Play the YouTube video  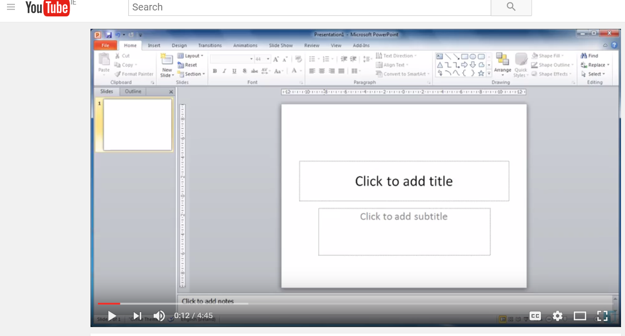pos(112,316)
